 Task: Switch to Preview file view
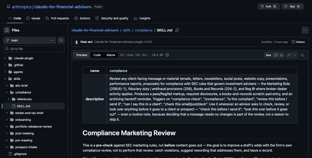tap(82, 55)
